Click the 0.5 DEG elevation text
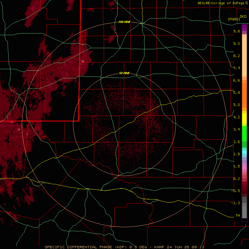The height and width of the screenshot is (249, 249). [x=138, y=247]
